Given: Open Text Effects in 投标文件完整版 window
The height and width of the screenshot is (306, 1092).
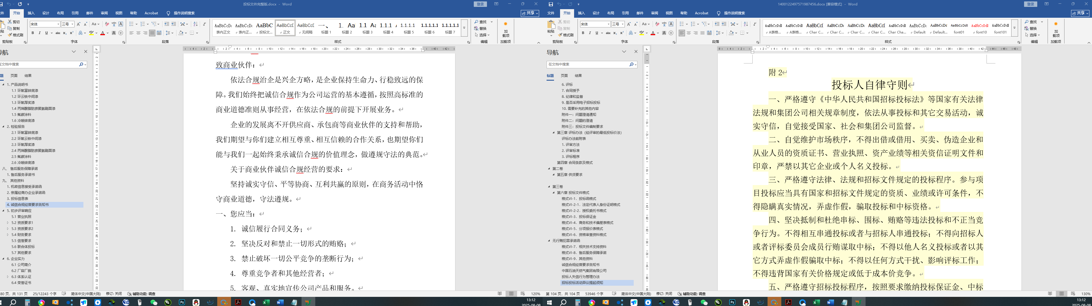Looking at the screenshot, I should pyautogui.click(x=81, y=33).
